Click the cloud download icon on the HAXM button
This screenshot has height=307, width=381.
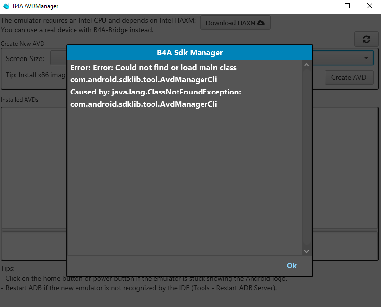coord(261,23)
